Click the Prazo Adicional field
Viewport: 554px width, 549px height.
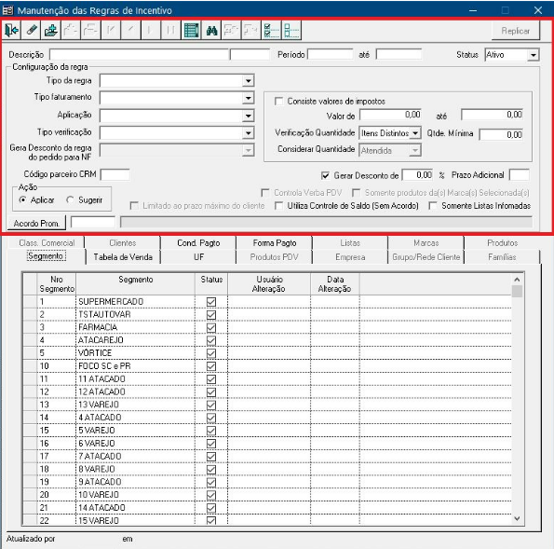point(519,175)
